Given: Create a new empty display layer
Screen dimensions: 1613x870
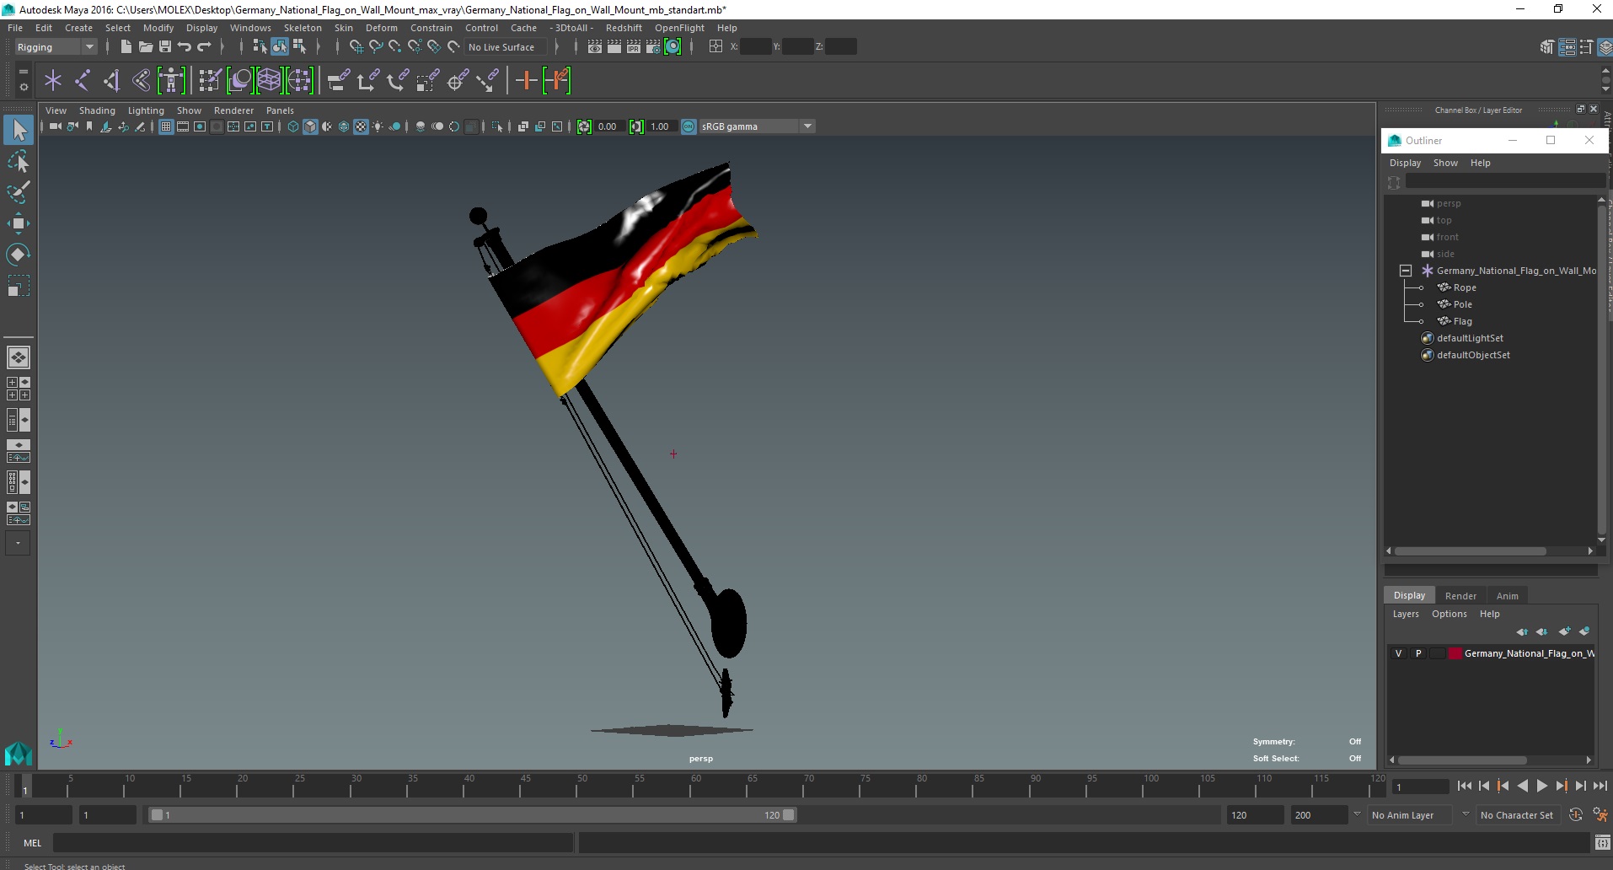Looking at the screenshot, I should (x=1564, y=631).
